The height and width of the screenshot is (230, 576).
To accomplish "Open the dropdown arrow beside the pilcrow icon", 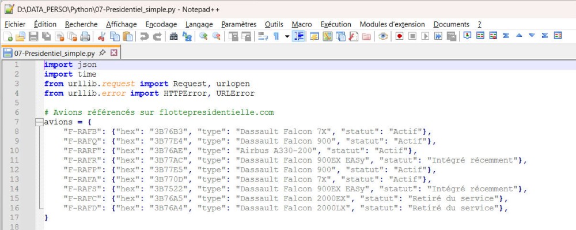I will [287, 36].
